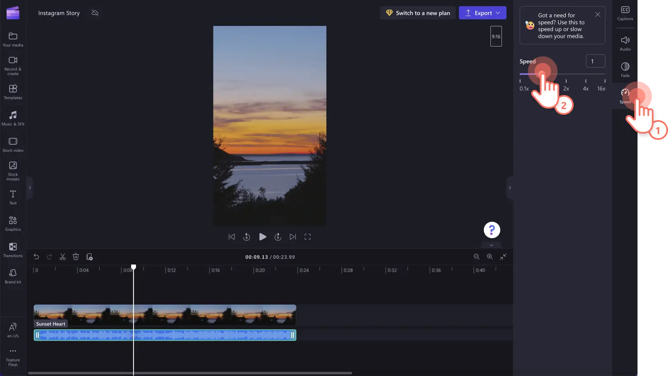Open Record & create tools
This screenshot has width=668, height=376.
click(13, 66)
